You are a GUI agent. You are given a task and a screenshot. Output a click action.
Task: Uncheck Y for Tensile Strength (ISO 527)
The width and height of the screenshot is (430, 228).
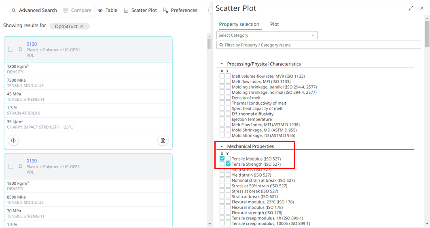point(228,164)
